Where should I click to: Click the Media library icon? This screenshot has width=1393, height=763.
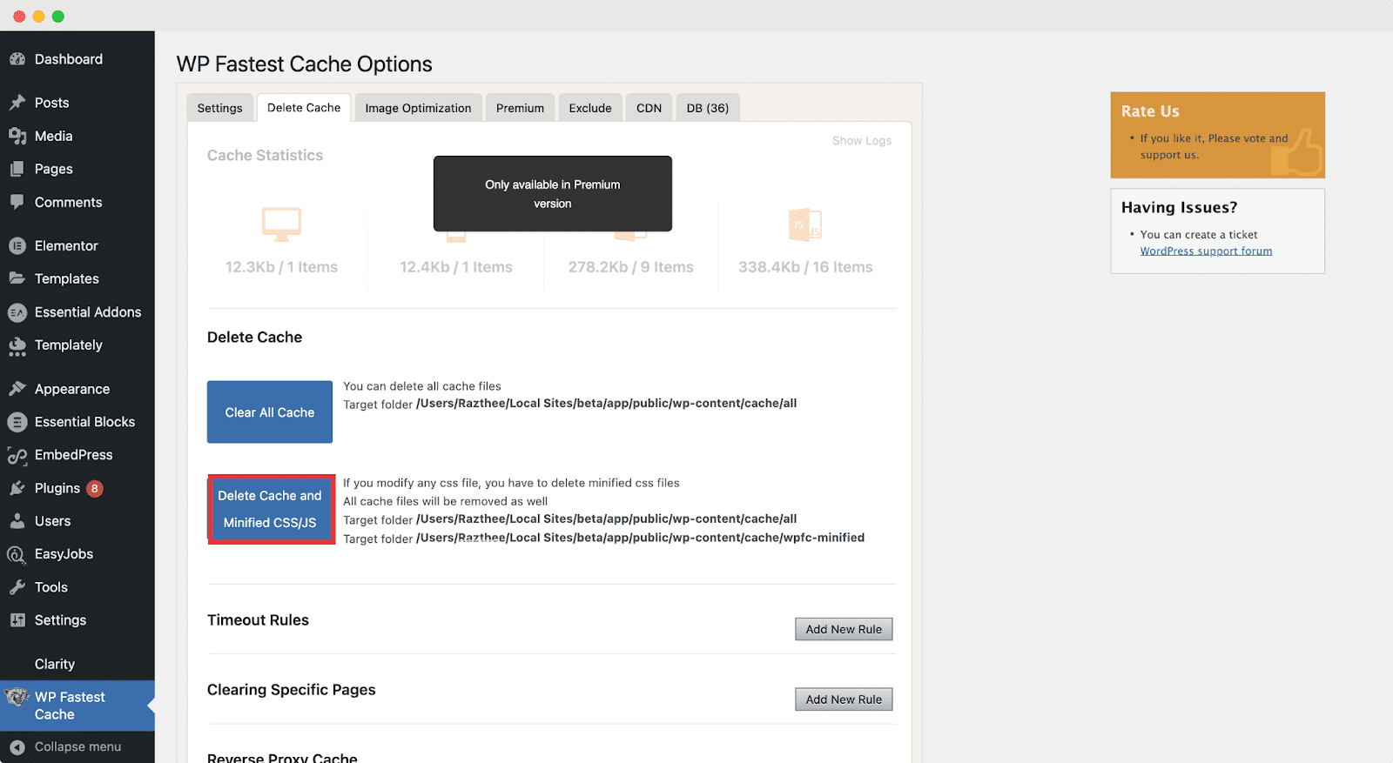(x=17, y=136)
